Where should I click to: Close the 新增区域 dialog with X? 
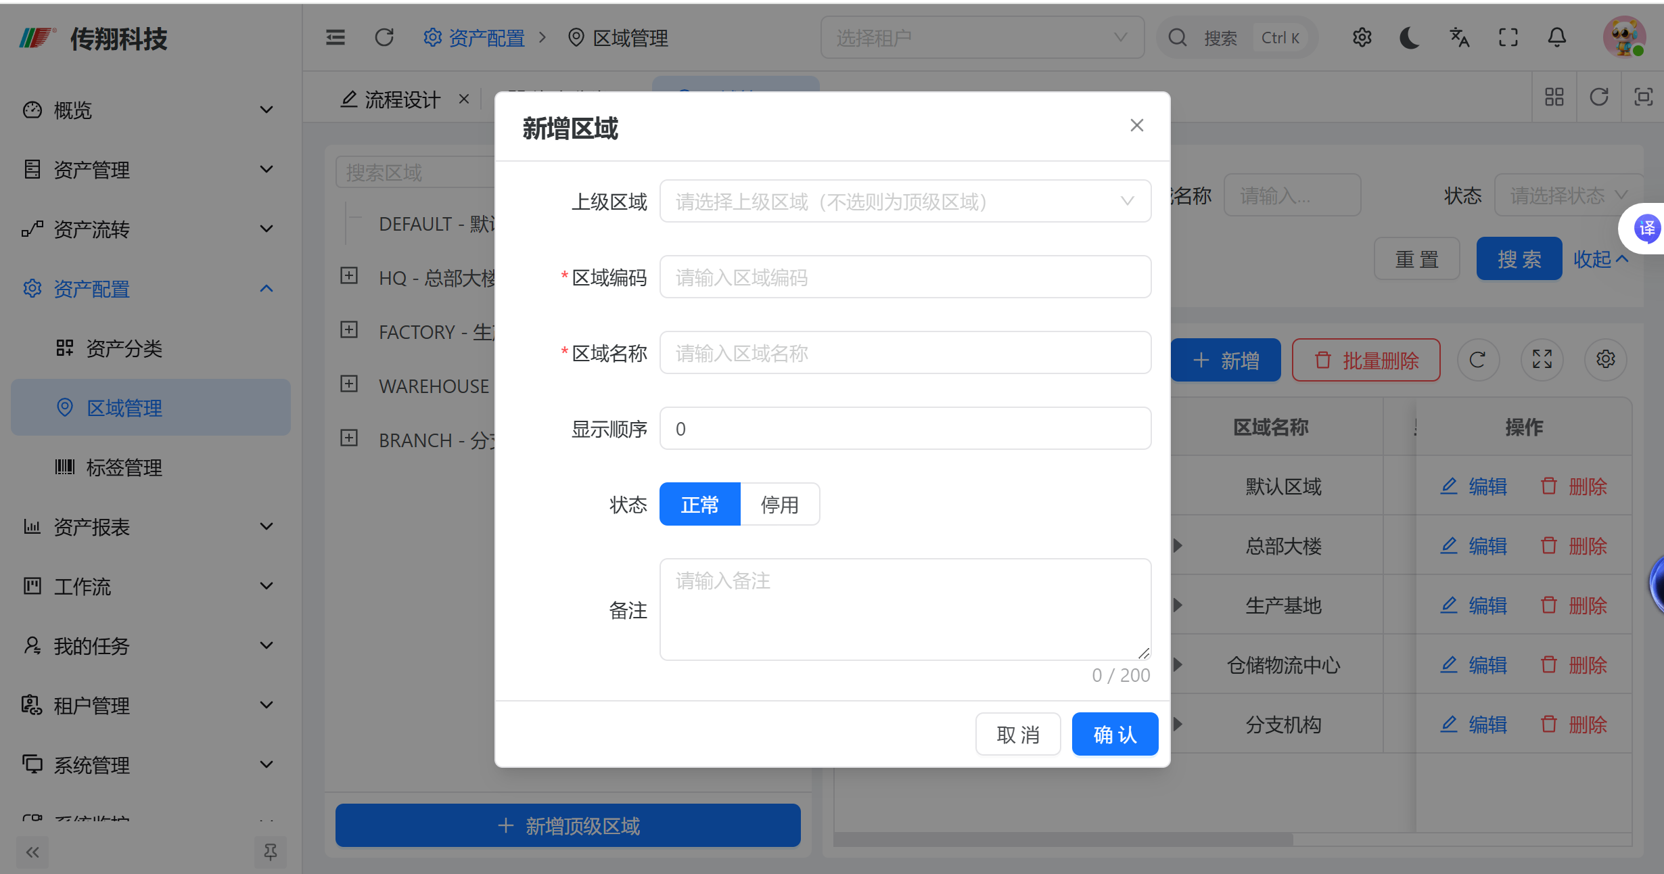click(x=1137, y=126)
